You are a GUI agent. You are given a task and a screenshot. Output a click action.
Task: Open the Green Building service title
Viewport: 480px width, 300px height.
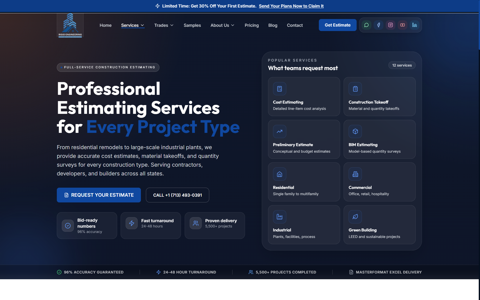coord(363,230)
